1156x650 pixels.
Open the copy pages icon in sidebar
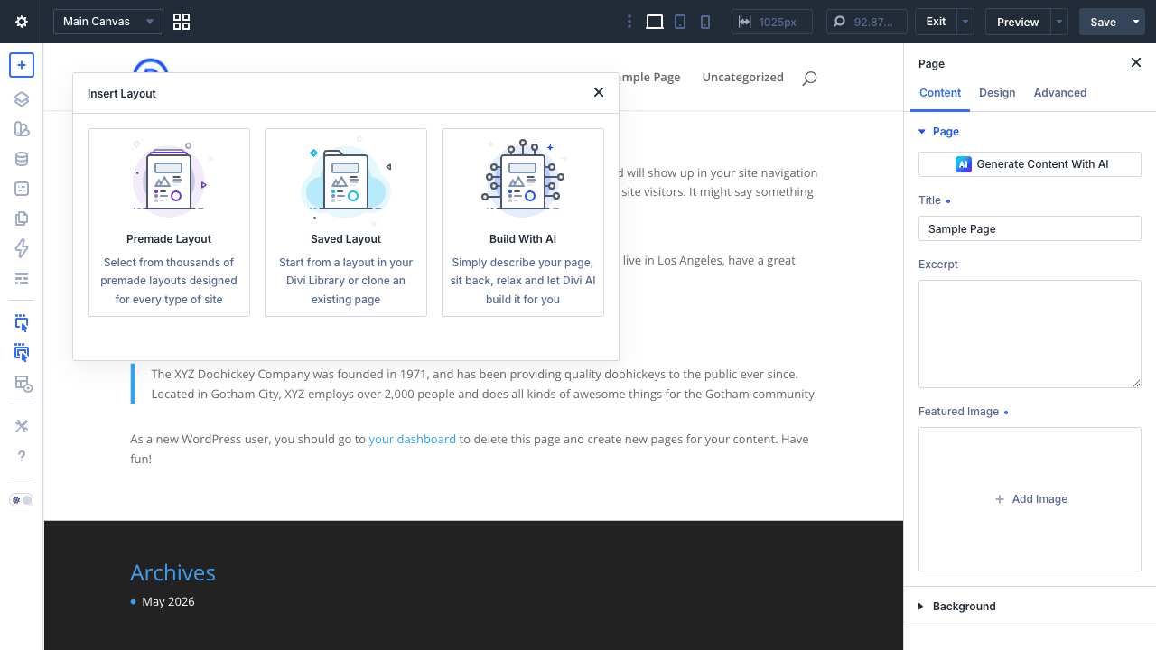coord(22,218)
